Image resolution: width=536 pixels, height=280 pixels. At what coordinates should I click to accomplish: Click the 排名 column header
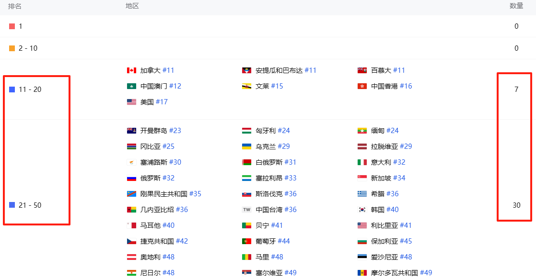15,6
